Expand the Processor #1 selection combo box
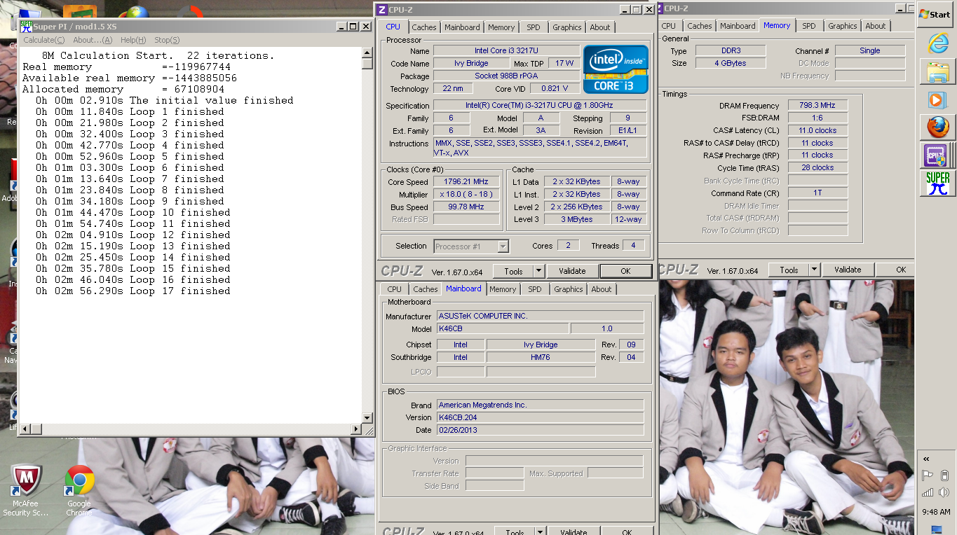 coord(503,246)
